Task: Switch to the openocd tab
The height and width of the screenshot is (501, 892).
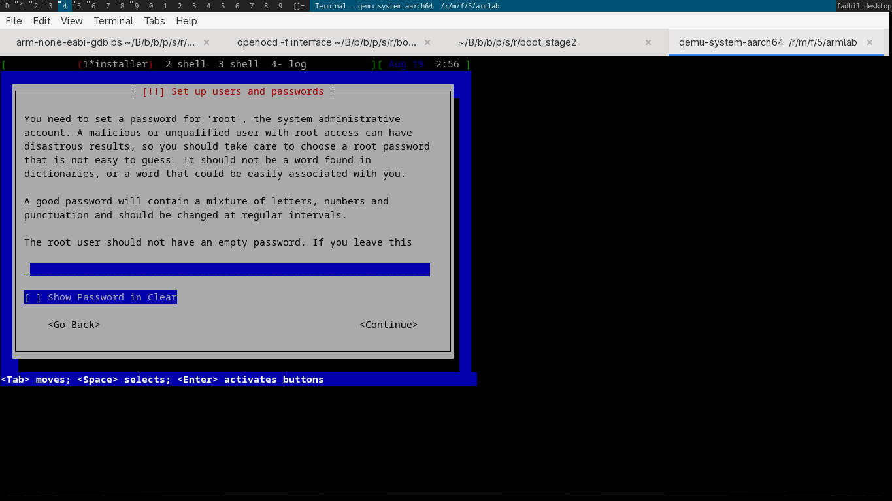Action: (326, 42)
